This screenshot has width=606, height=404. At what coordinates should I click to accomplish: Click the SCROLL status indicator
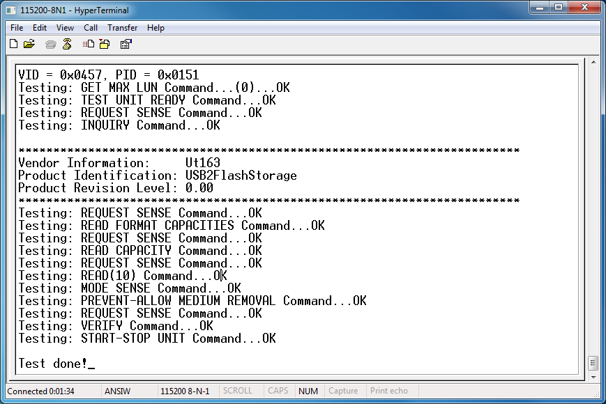coord(237,391)
